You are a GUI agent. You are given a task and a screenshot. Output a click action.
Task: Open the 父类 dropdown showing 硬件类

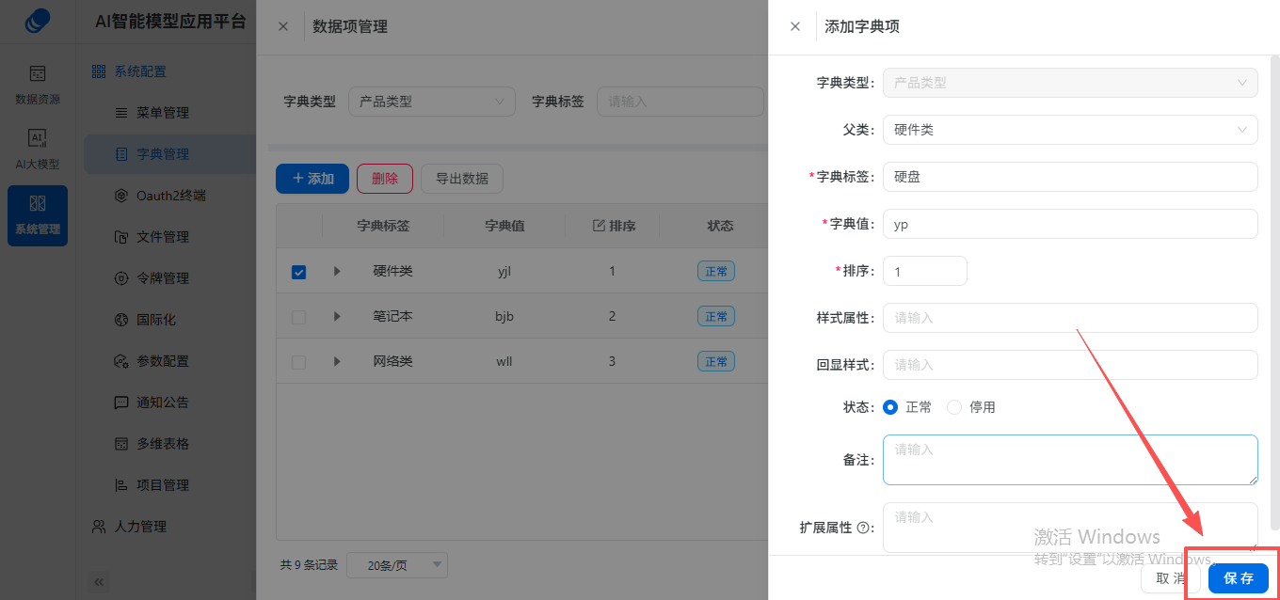coord(1070,130)
